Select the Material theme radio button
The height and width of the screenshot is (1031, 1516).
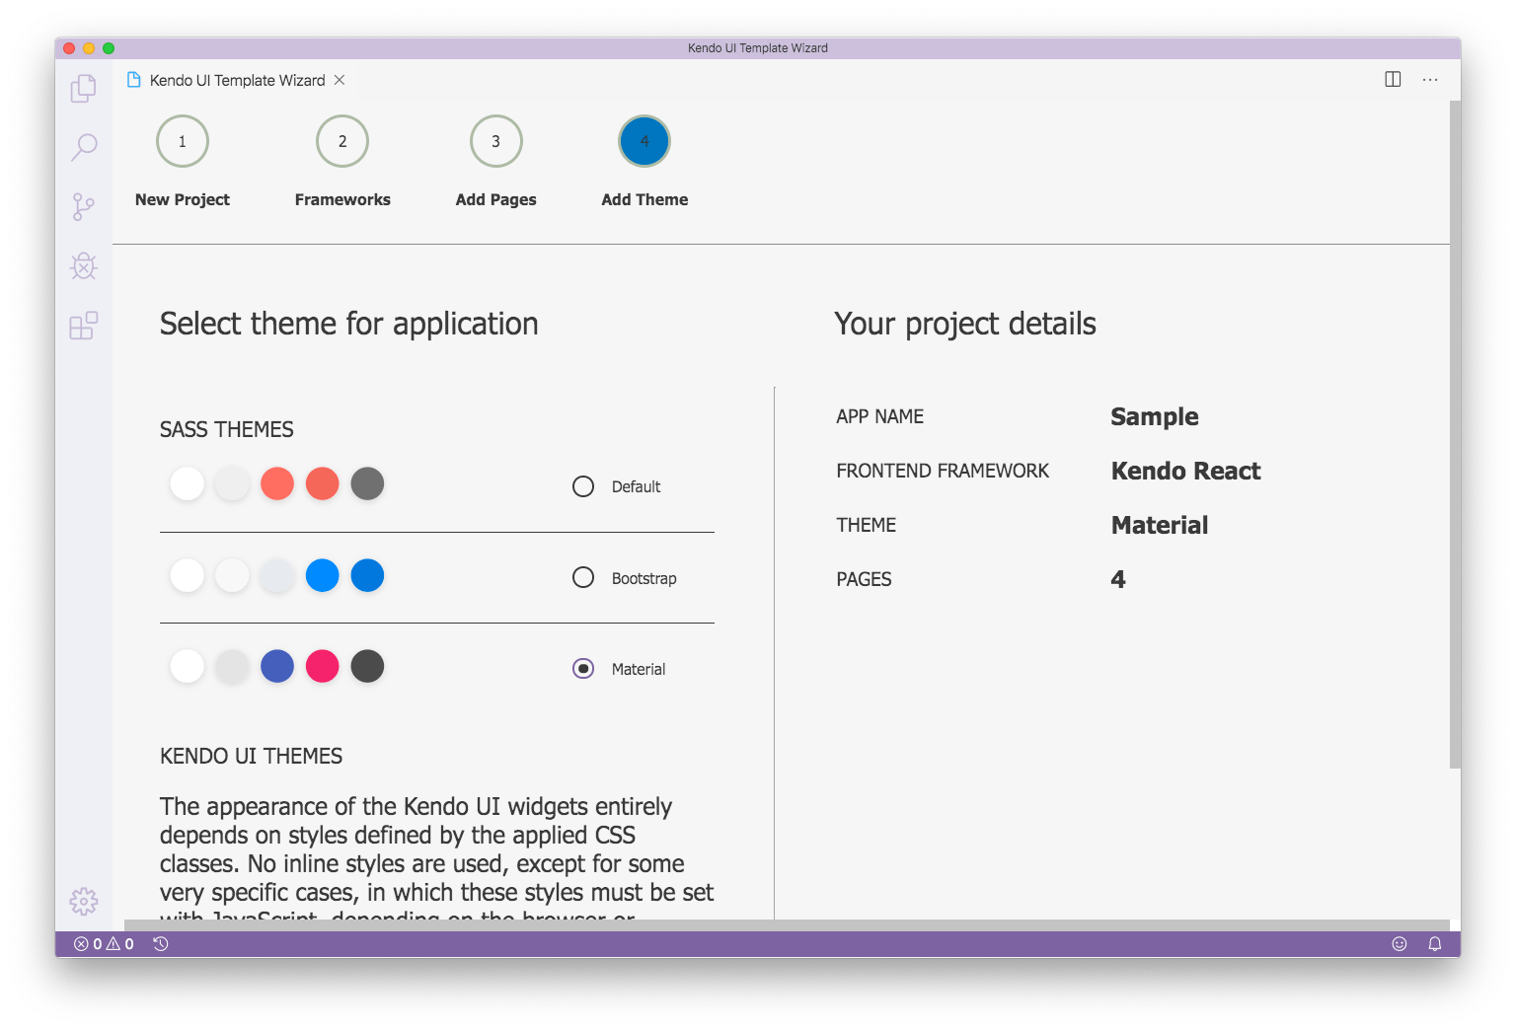[x=583, y=669]
